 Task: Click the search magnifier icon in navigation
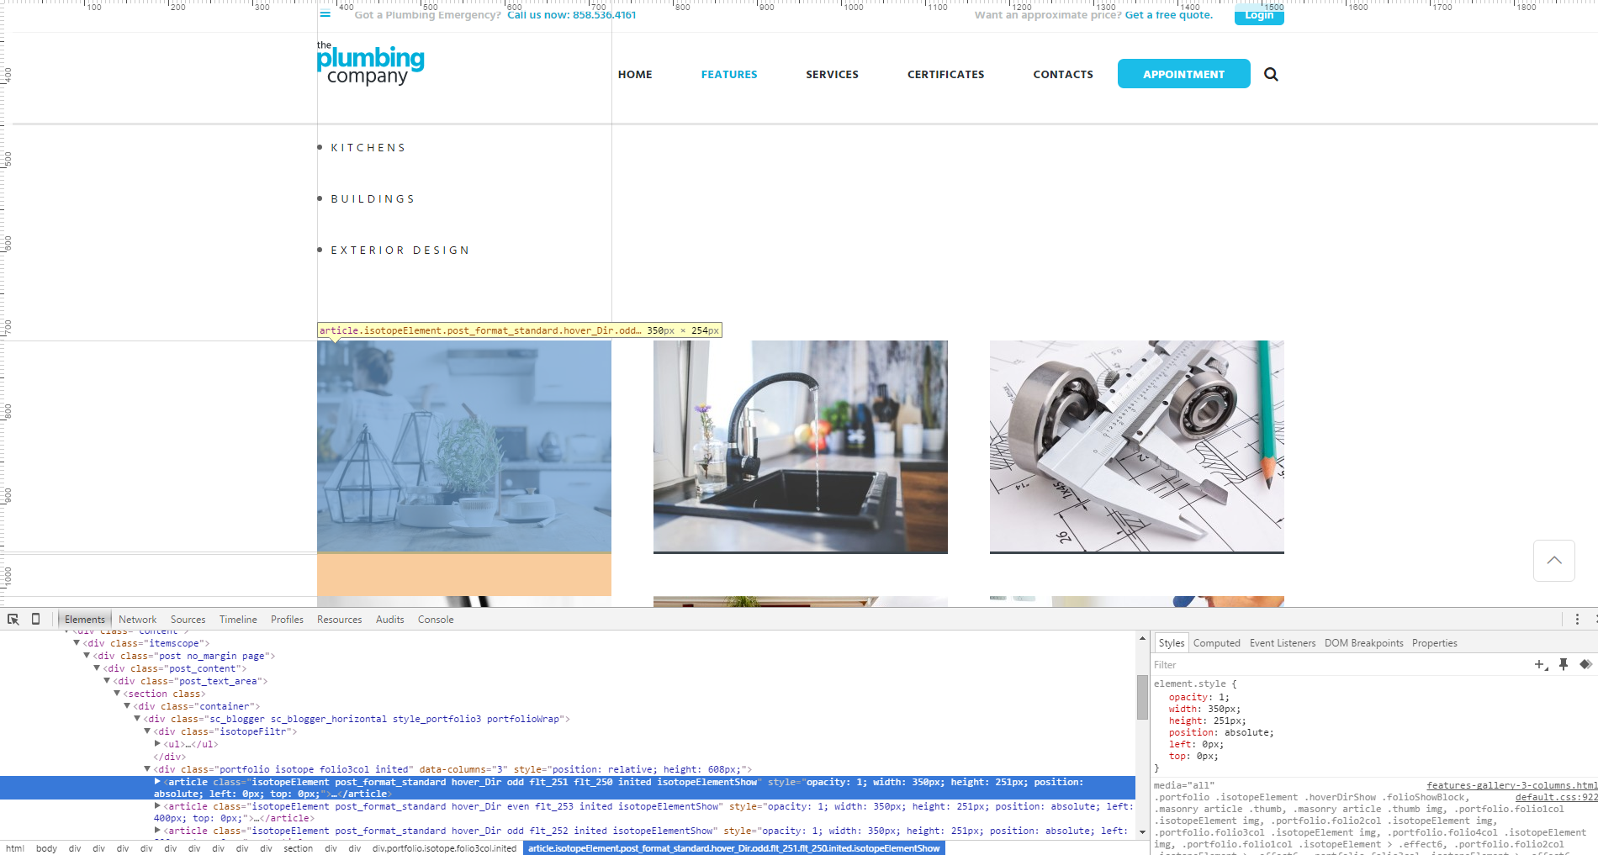point(1271,75)
